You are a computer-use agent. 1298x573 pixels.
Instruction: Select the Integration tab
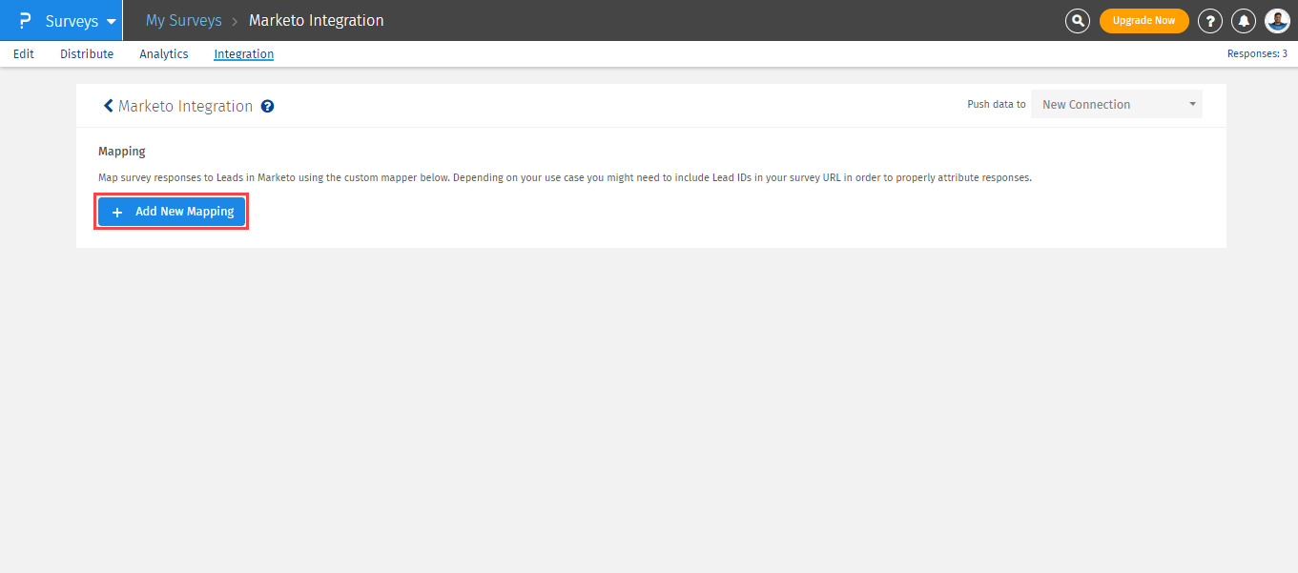[x=244, y=54]
